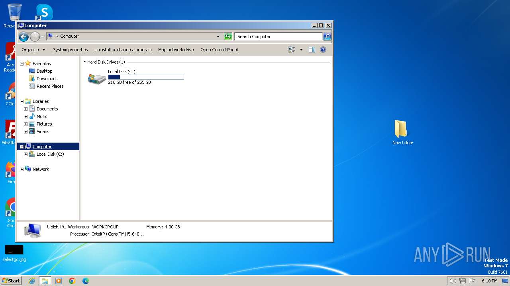Image resolution: width=510 pixels, height=286 pixels.
Task: Open Action Center flag icon
Action: pyautogui.click(x=473, y=281)
